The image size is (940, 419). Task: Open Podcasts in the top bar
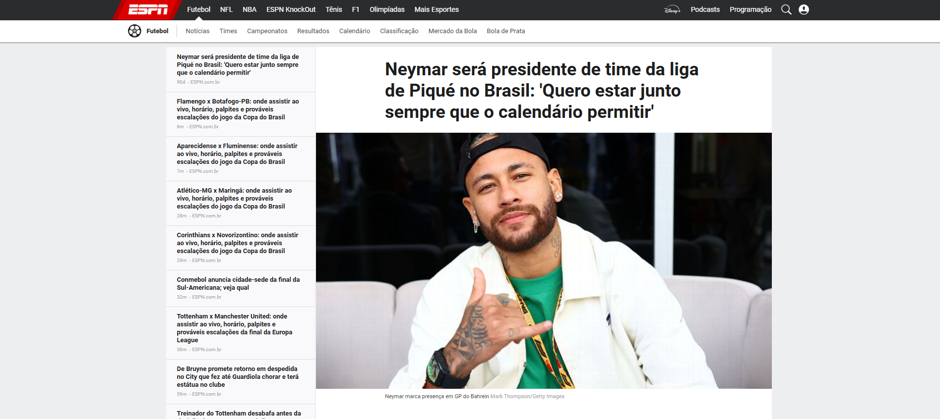705,9
